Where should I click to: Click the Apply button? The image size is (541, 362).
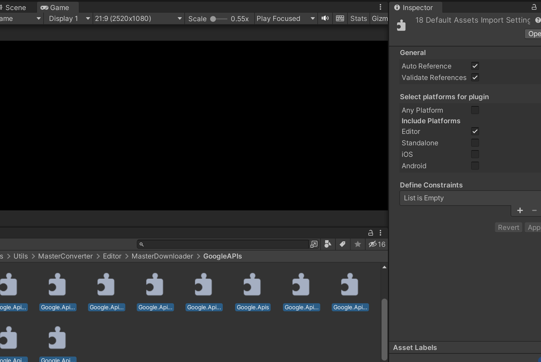click(534, 228)
